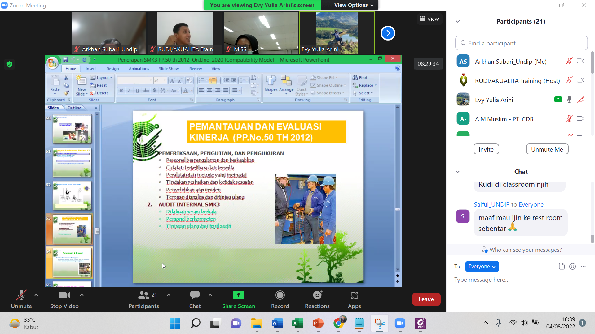Open the Everyone recipient dropdown

482,267
